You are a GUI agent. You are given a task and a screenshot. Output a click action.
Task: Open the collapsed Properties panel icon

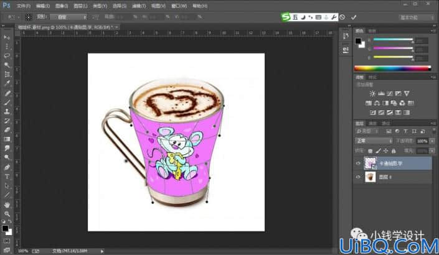346,50
